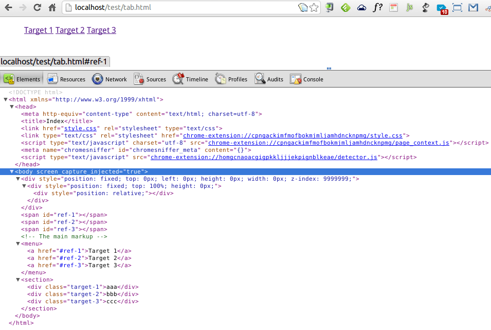
Task: Open the Feedly extension icon
Action: 345,8
